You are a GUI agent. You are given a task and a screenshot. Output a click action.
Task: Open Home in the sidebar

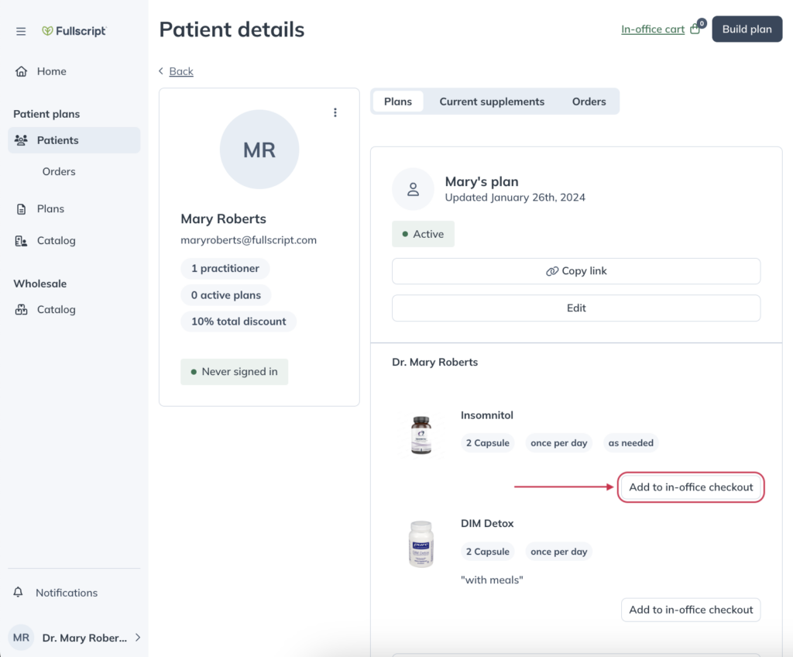(x=74, y=71)
